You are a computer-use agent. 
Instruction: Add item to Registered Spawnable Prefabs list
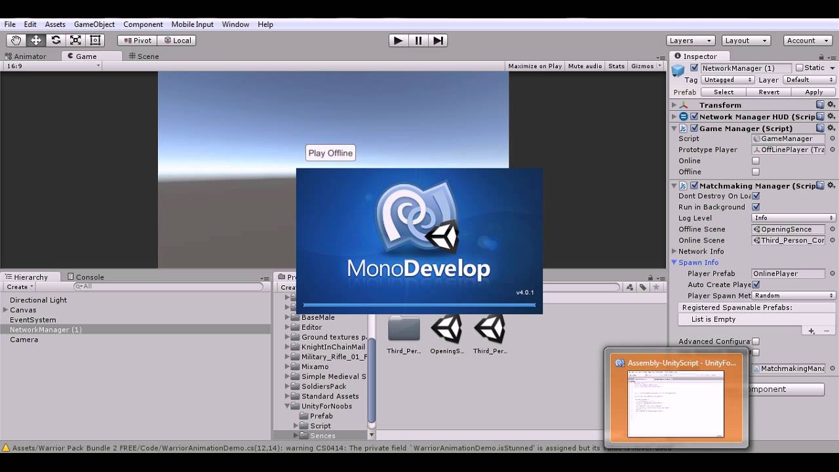click(811, 331)
